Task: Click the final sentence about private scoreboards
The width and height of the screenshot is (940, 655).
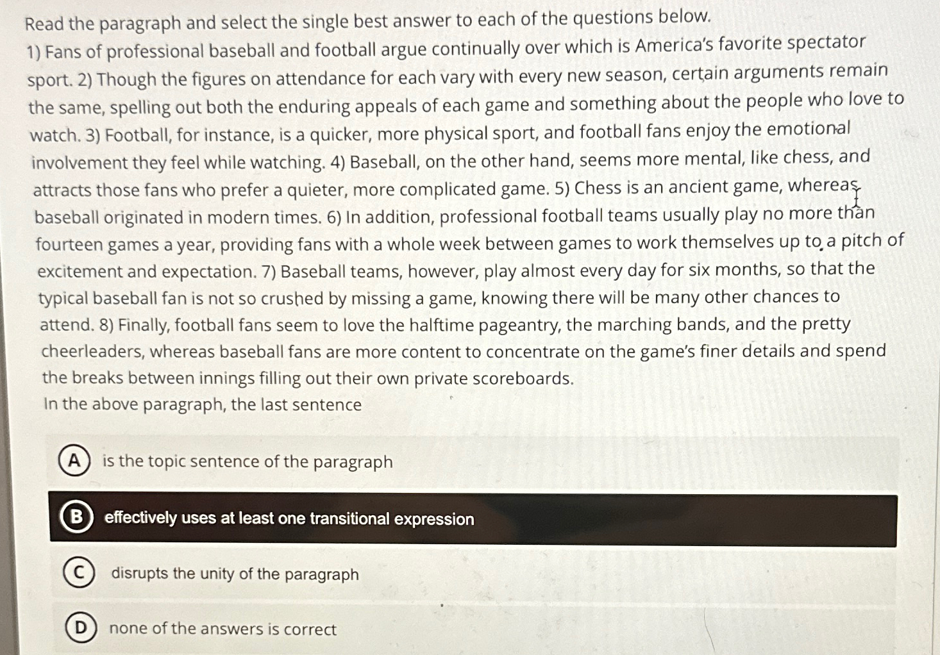Action: pyautogui.click(x=308, y=377)
